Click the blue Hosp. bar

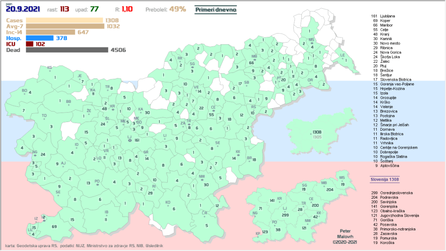coord(40,38)
